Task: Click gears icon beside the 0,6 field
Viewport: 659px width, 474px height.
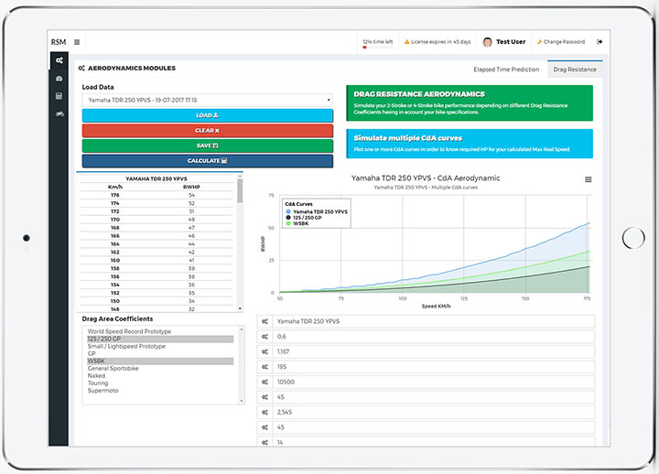Action: coord(265,337)
